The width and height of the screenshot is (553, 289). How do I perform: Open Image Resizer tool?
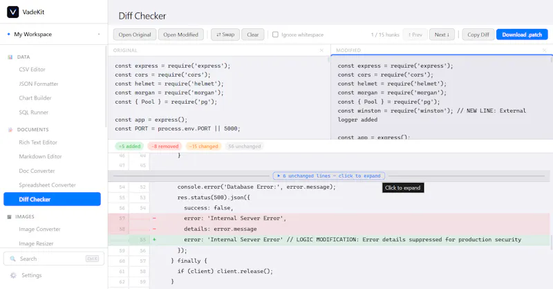pyautogui.click(x=37, y=244)
